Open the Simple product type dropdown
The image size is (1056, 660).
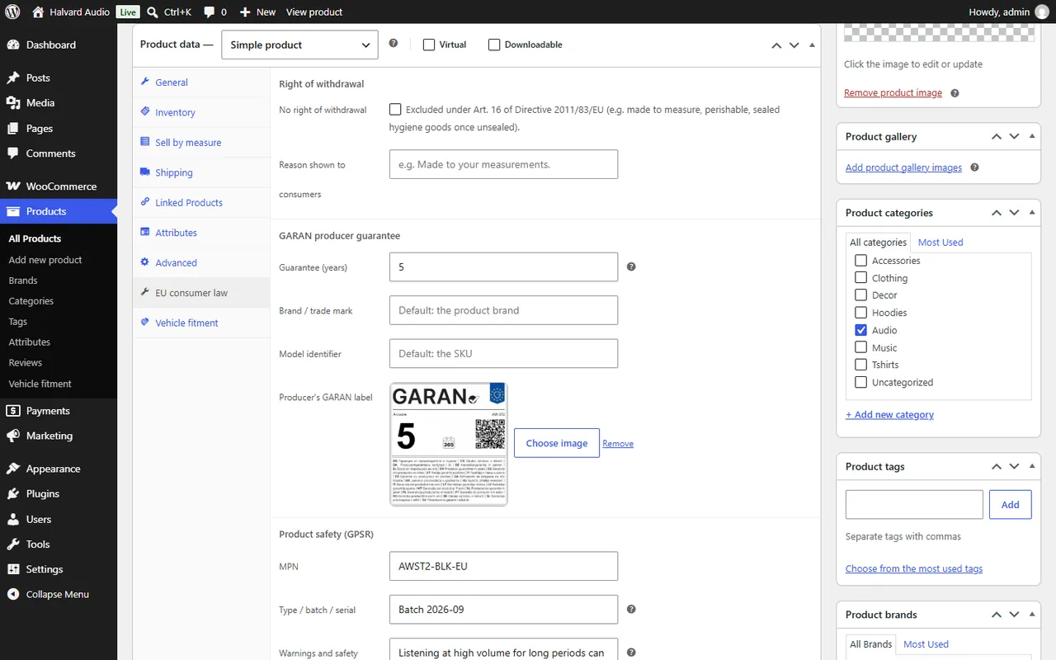(299, 45)
